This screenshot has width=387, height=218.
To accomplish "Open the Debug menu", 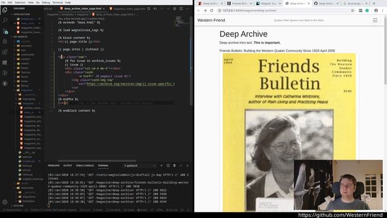I will tap(46, 2).
